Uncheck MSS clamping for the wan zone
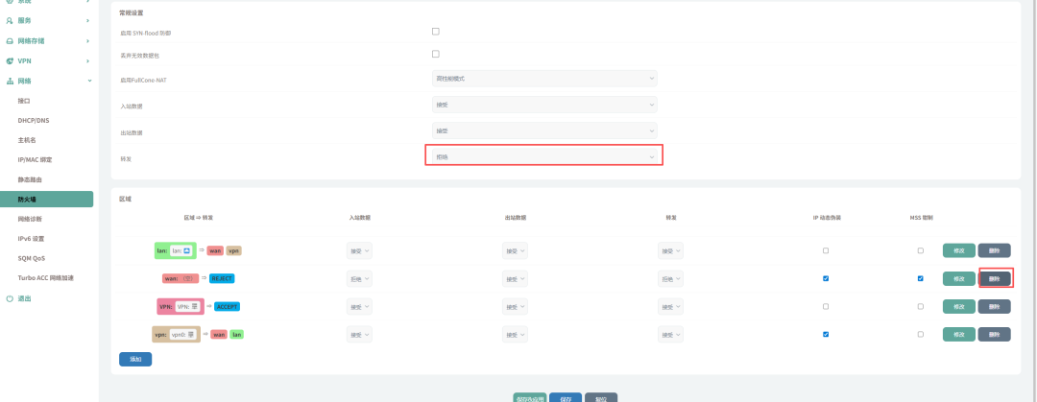 click(x=920, y=278)
